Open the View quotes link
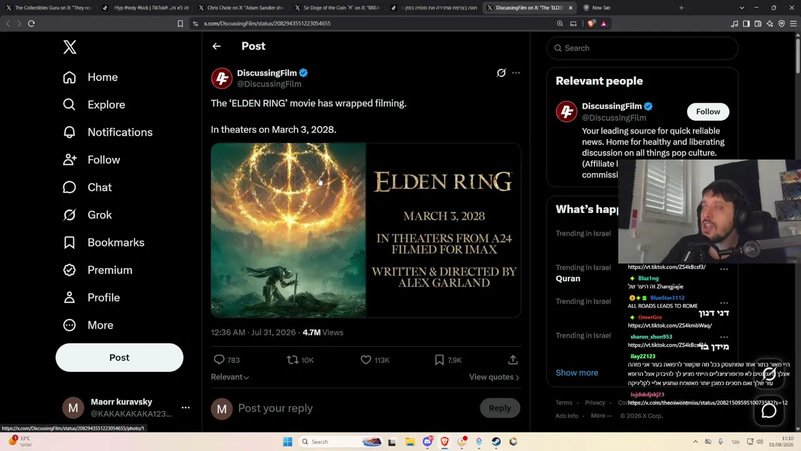Screen dimensions: 801x451 coord(494,377)
